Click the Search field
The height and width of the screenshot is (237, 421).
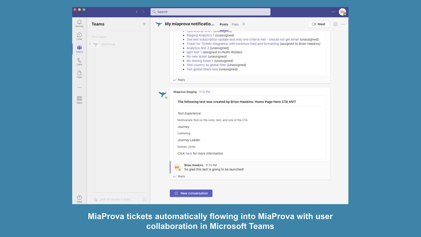(x=210, y=12)
